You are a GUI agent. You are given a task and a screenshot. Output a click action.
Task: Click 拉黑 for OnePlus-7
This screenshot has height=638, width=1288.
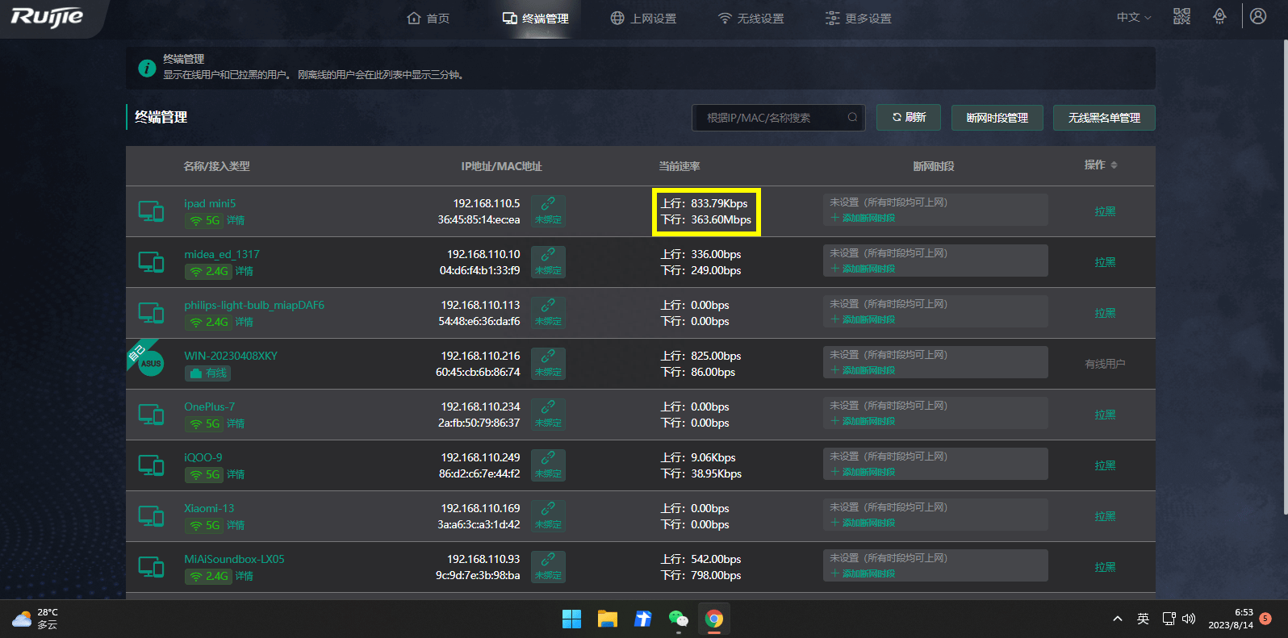(1105, 415)
